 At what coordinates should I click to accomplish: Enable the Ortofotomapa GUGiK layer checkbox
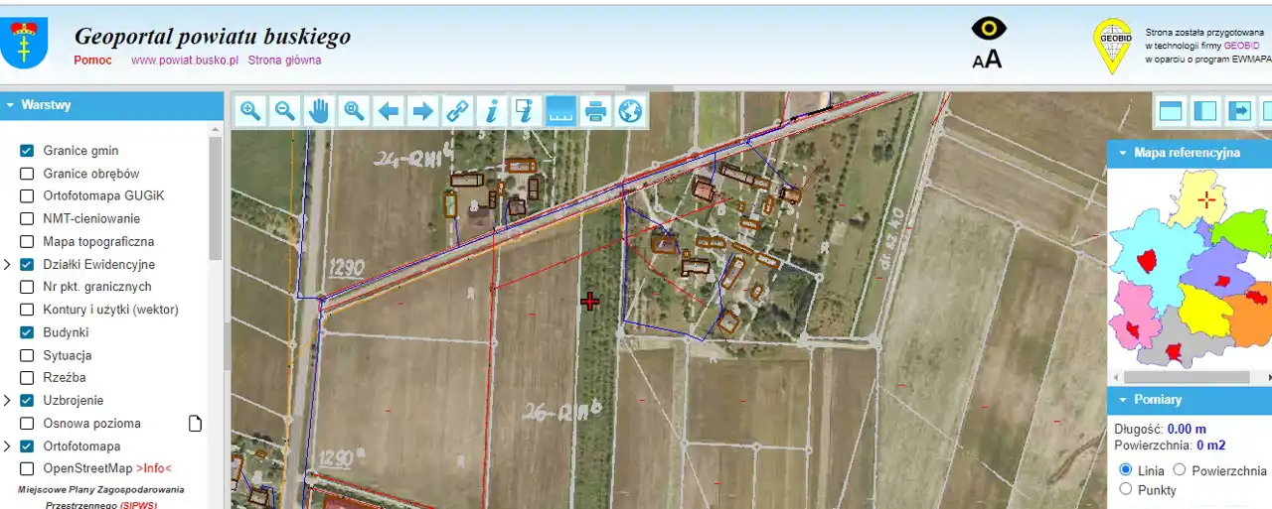(27, 196)
